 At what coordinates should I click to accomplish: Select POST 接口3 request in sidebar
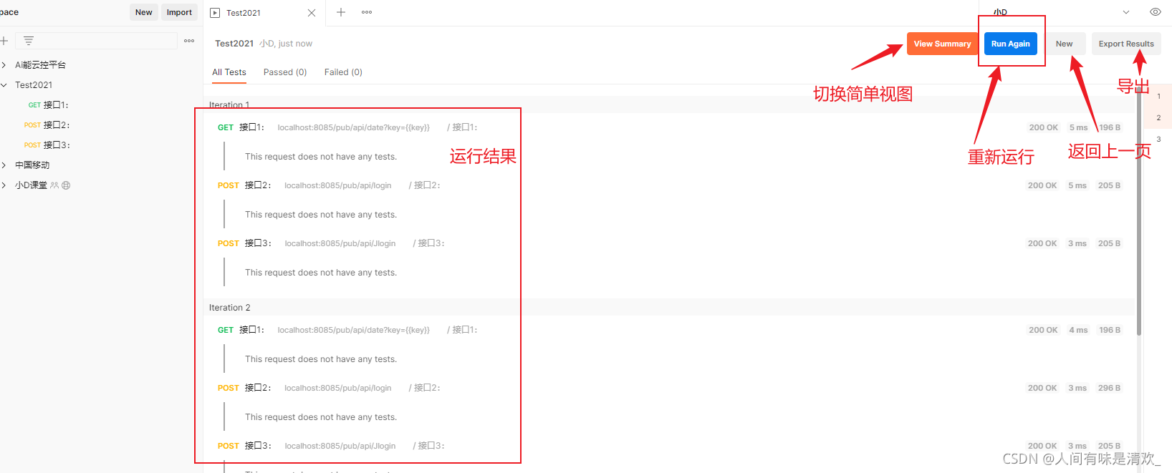click(47, 145)
